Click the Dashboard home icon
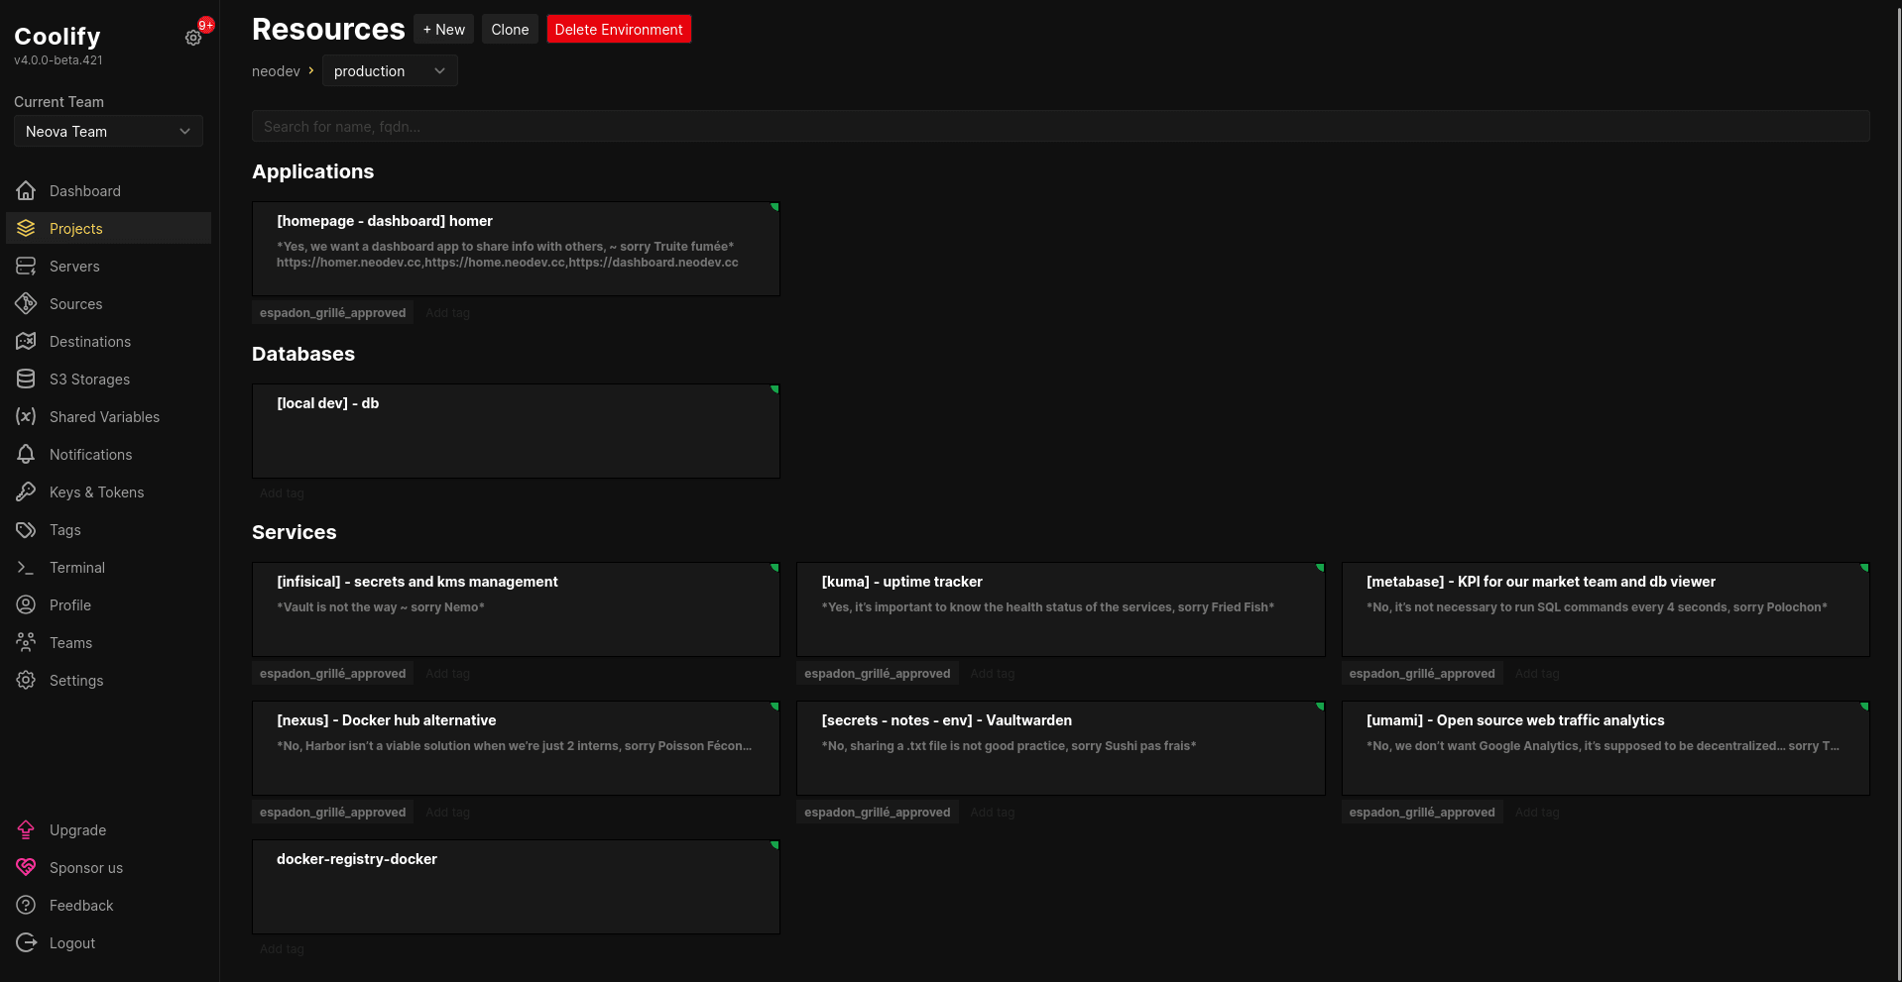The height and width of the screenshot is (982, 1902). click(26, 191)
